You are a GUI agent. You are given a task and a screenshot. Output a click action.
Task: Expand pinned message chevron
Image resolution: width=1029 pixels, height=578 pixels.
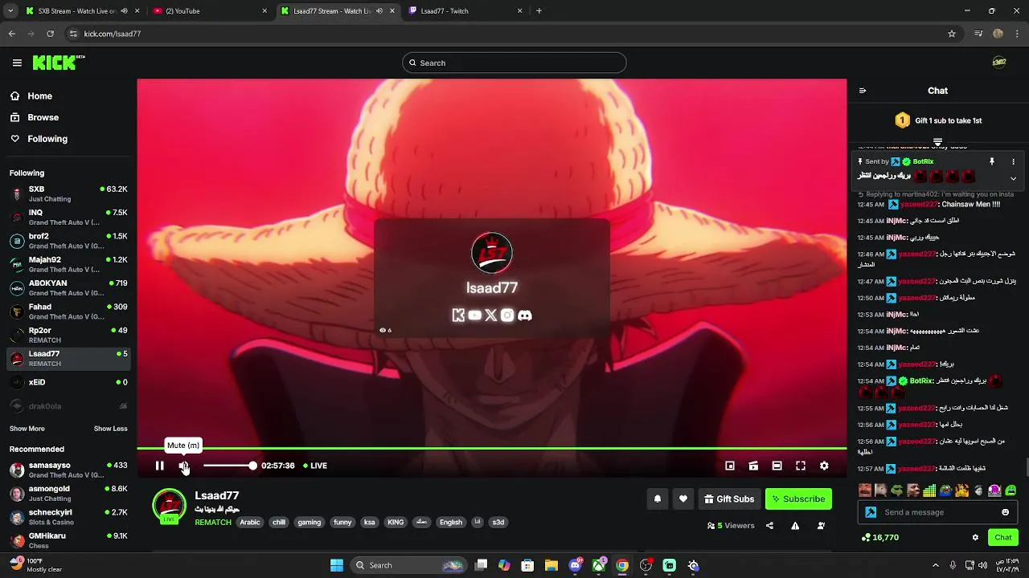point(1013,178)
